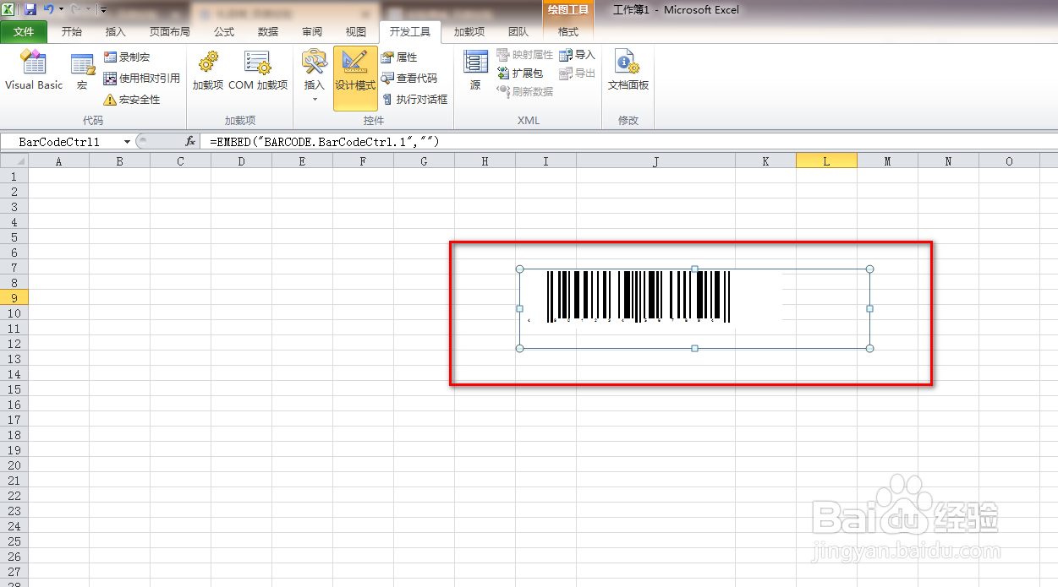Viewport: 1058px width, 587px height.
Task: Select row 20 header
Action: coord(14,465)
